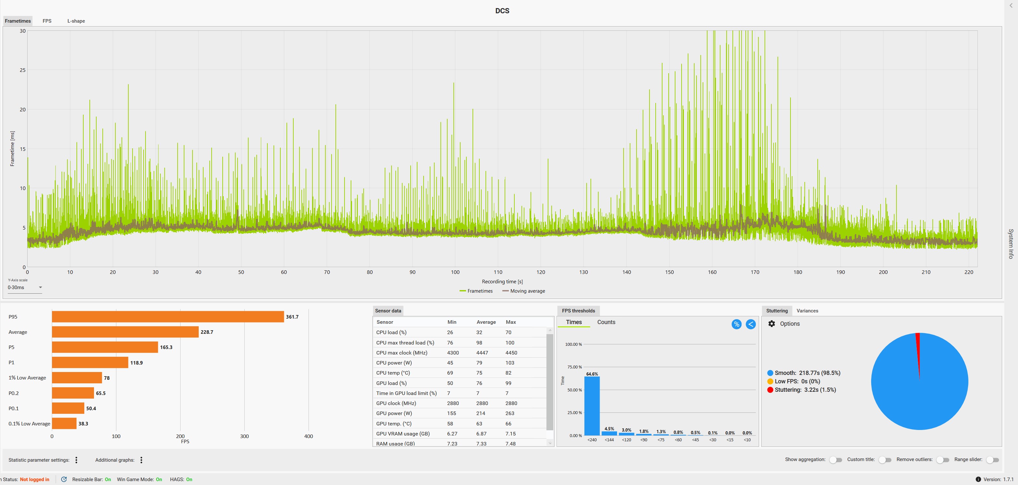Toggle Show aggregation switch

836,460
